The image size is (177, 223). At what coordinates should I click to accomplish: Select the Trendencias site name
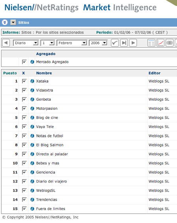point(46,199)
